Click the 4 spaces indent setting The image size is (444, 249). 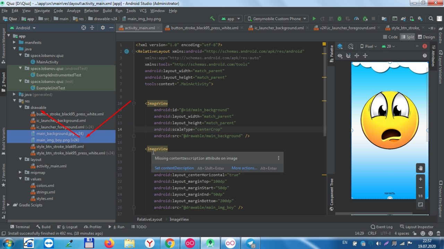pyautogui.click(x=402, y=233)
